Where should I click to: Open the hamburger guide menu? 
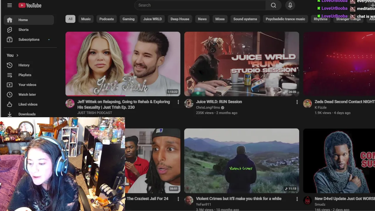(10, 5)
